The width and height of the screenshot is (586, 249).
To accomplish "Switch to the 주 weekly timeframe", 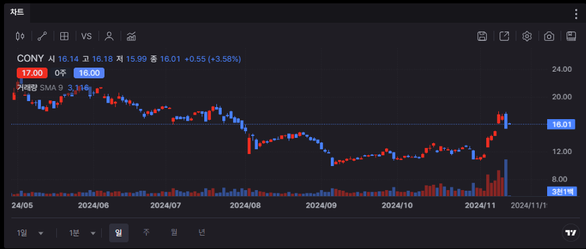I will click(x=147, y=232).
